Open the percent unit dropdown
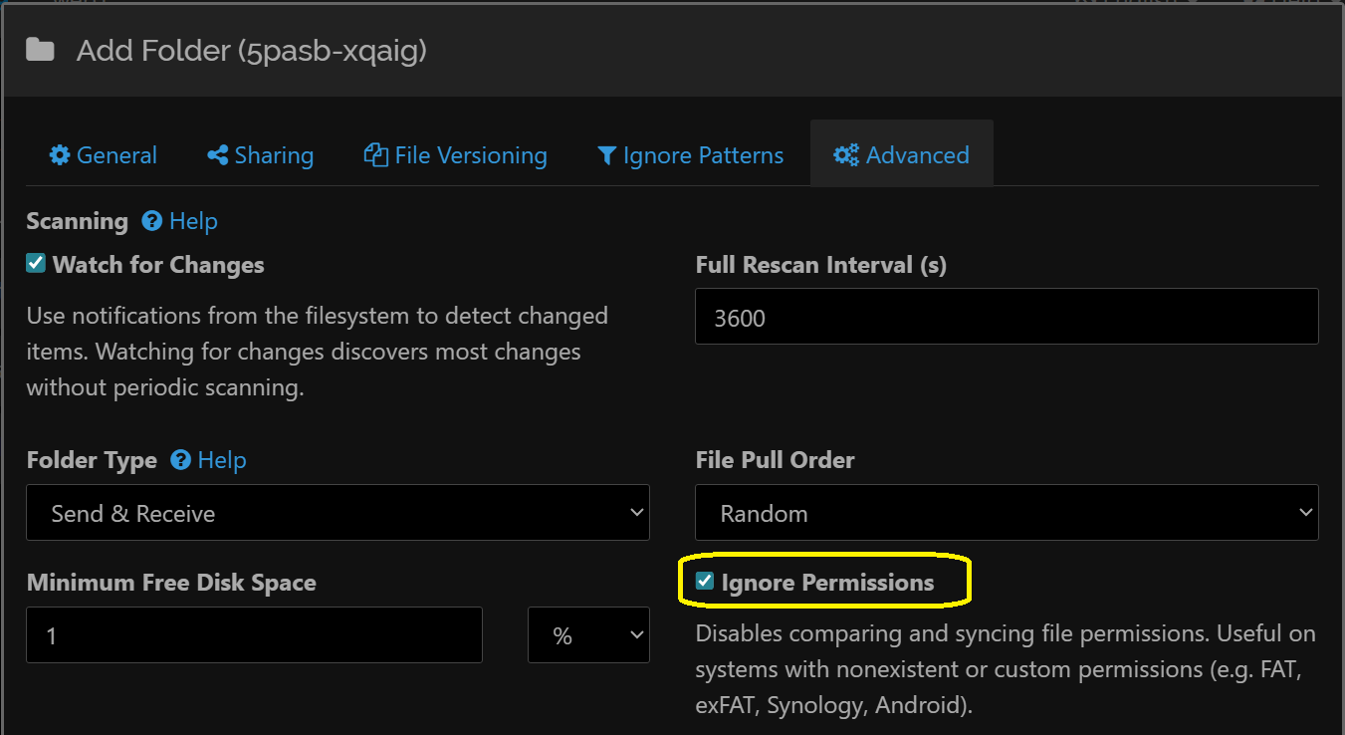The height and width of the screenshot is (735, 1345). click(x=588, y=635)
